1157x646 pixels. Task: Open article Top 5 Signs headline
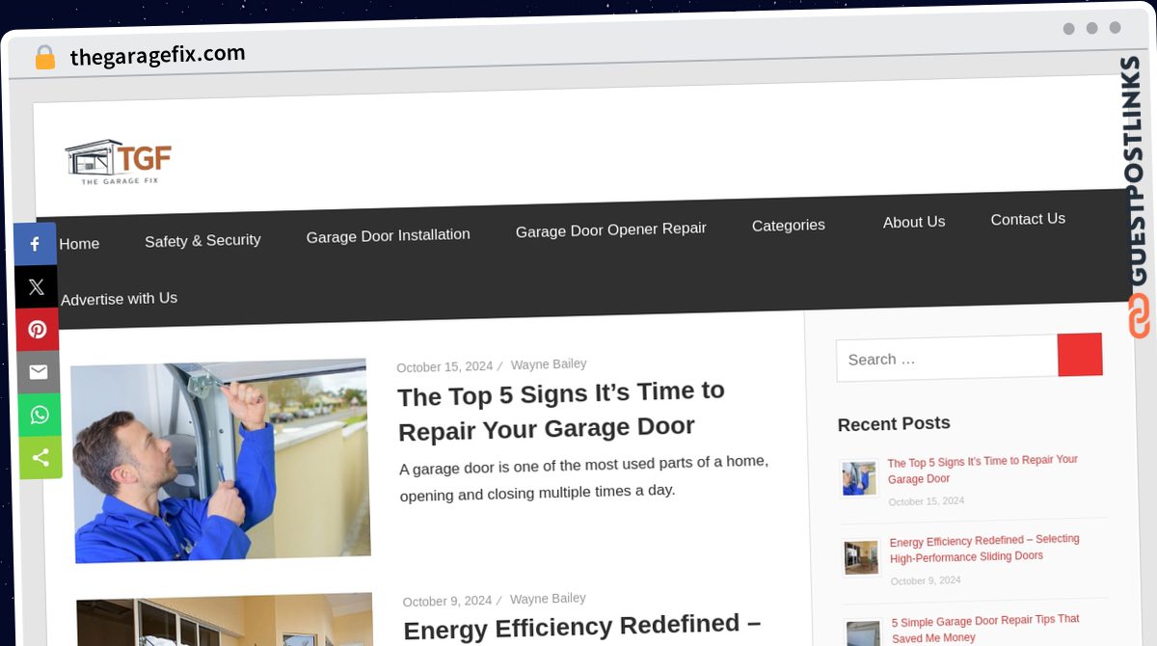coord(561,410)
